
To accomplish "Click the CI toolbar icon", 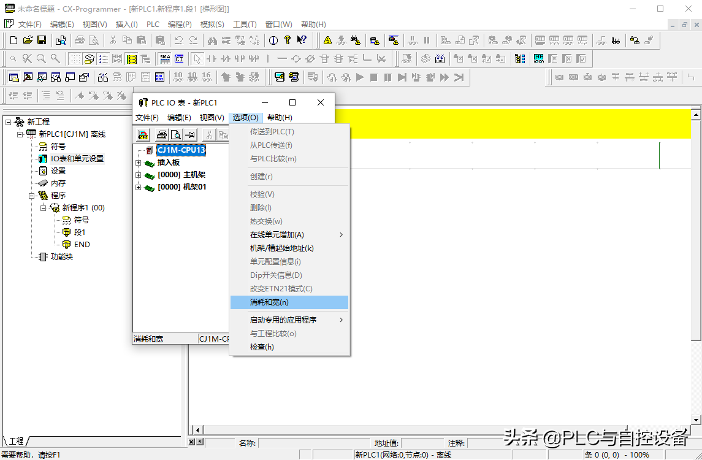I will point(179,59).
